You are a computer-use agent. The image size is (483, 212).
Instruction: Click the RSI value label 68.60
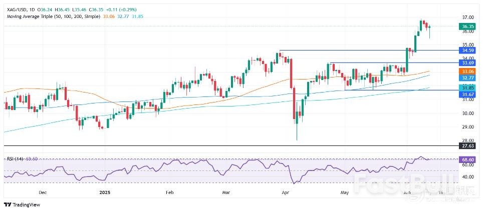pos(468,159)
